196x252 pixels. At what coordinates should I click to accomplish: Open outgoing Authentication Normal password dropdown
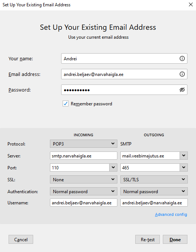coord(154,191)
